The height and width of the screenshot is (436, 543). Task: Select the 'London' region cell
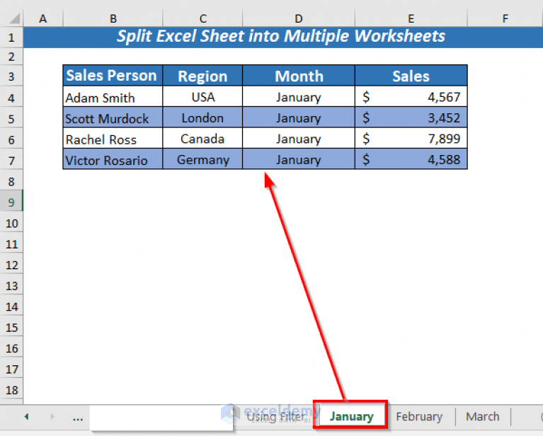202,117
